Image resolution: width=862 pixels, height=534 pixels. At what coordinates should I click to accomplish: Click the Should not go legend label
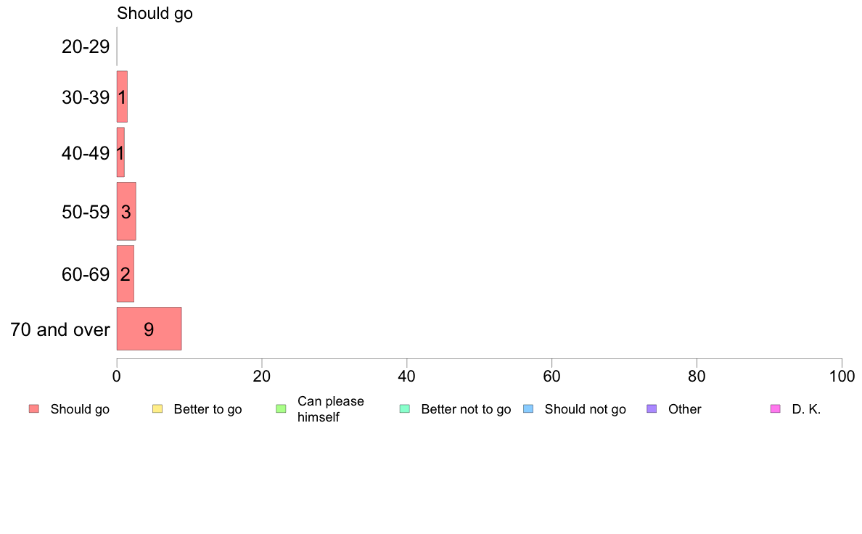586,409
